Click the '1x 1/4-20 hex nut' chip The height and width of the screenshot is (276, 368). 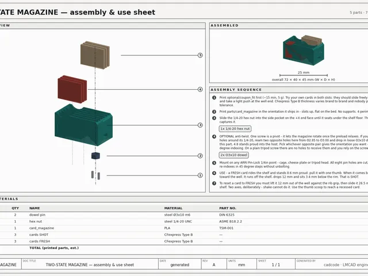coord(235,129)
